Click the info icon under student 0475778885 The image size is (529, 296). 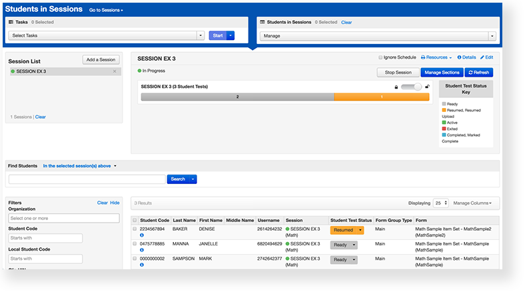point(142,250)
